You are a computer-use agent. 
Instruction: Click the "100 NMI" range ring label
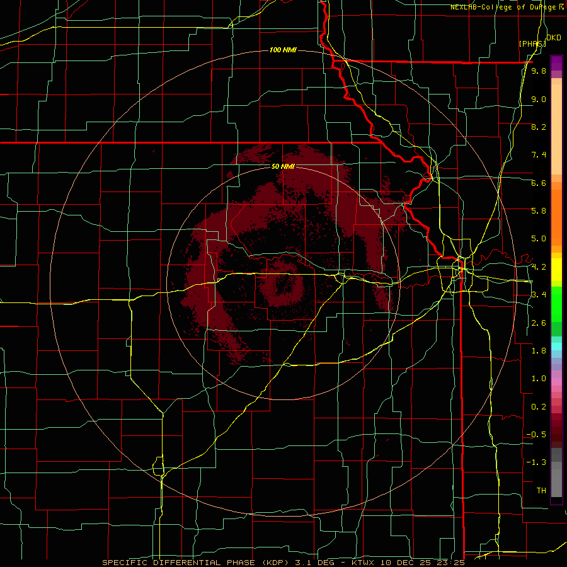click(283, 50)
